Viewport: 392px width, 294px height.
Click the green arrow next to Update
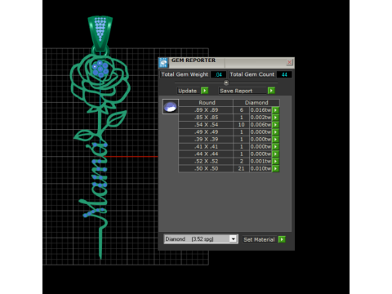point(205,91)
